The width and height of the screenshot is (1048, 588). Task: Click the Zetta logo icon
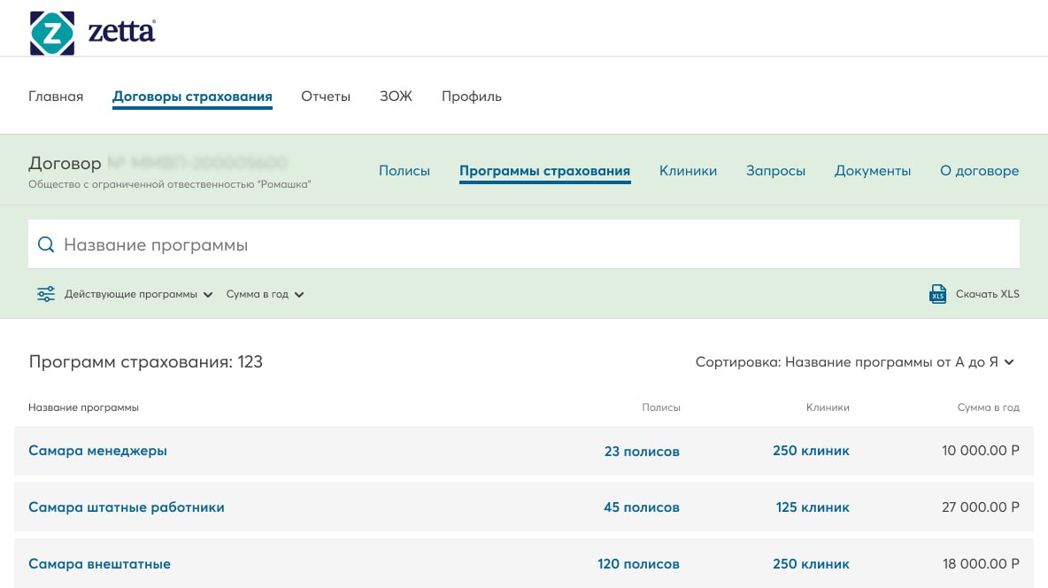(x=52, y=33)
